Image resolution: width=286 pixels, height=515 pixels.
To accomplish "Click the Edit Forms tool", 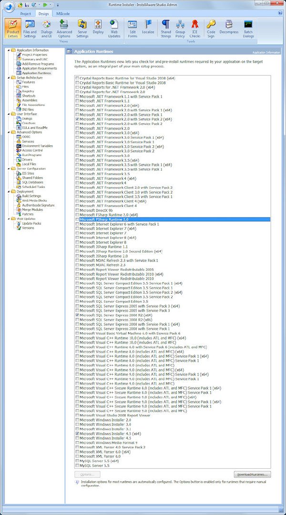I will tap(133, 29).
